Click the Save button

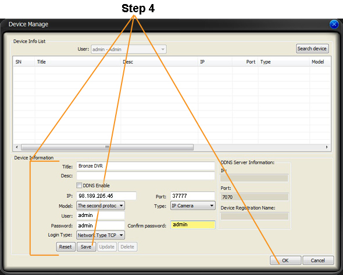86,247
